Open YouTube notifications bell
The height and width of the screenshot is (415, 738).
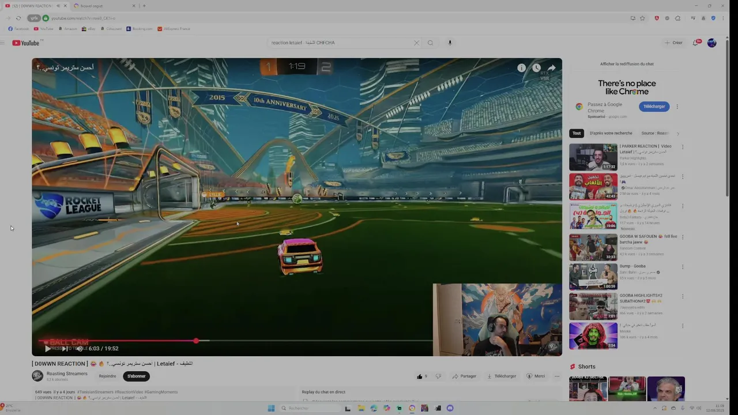696,43
